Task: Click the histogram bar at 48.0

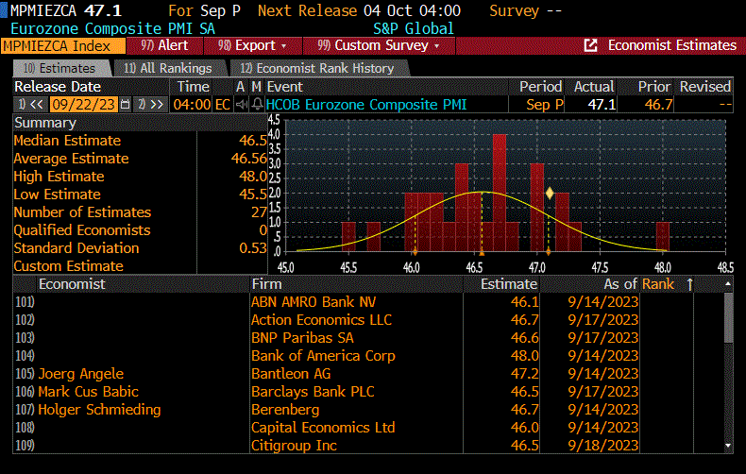Action: pyautogui.click(x=663, y=236)
